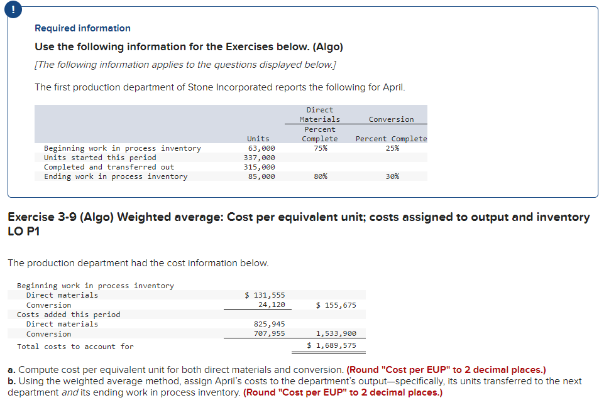Click the $ 1,689,575 total
Viewport: 599px width, 410px height.
pyautogui.click(x=332, y=345)
